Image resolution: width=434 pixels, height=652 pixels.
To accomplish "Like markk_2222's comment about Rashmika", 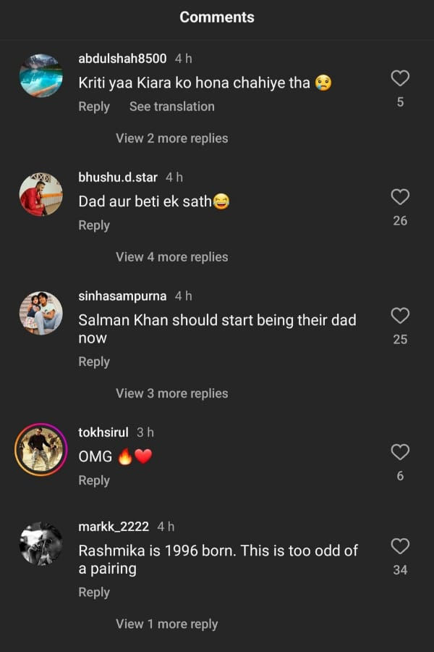I will click(x=400, y=546).
